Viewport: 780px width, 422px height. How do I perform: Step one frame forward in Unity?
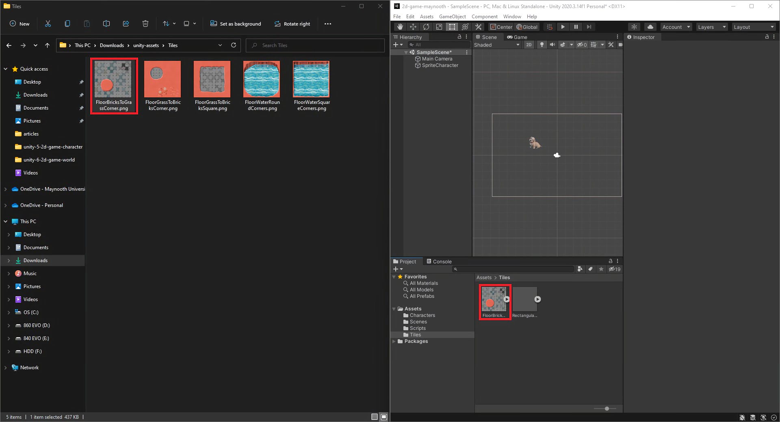coord(589,27)
